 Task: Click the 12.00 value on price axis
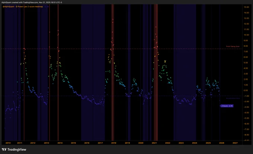246,24
